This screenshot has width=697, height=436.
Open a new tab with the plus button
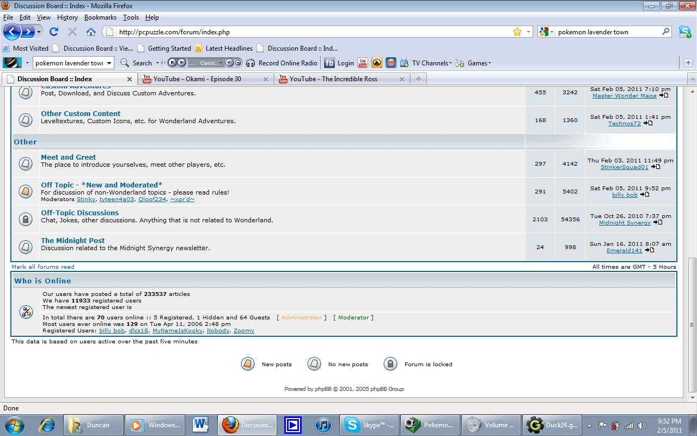click(688, 63)
